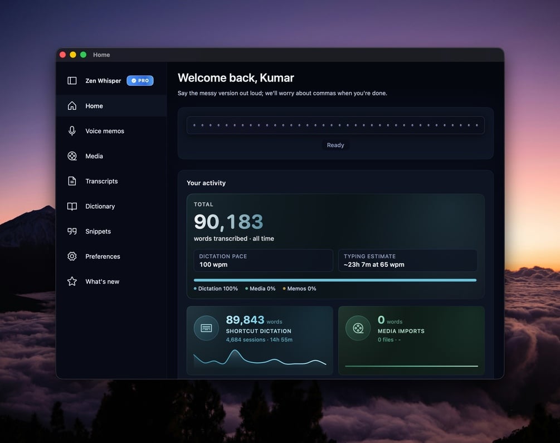Click the Zen Whisper app name
Screen dimensions: 560x443
[103, 81]
